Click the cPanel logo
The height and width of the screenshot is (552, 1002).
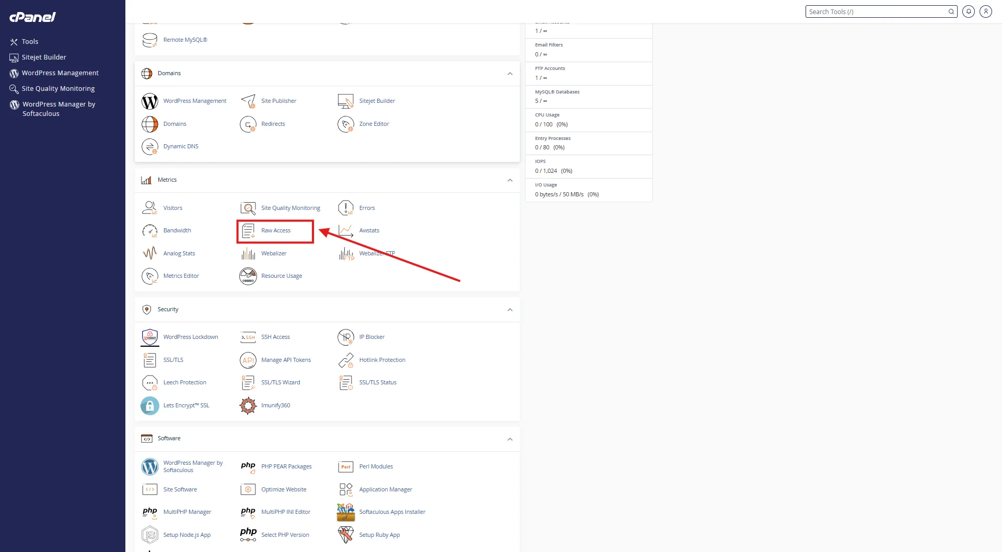tap(32, 17)
